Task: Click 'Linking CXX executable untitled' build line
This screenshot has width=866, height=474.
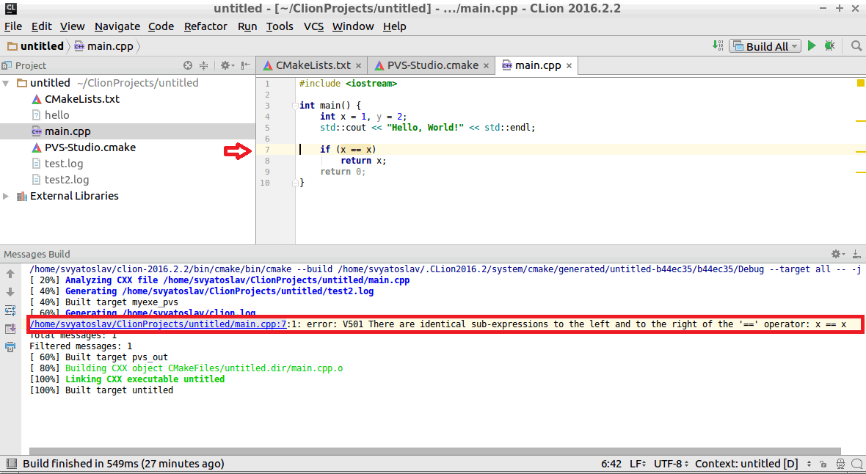Action: [x=145, y=379]
